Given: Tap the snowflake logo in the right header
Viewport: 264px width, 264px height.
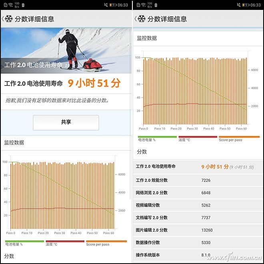Looking at the screenshot, I should coord(142,19).
